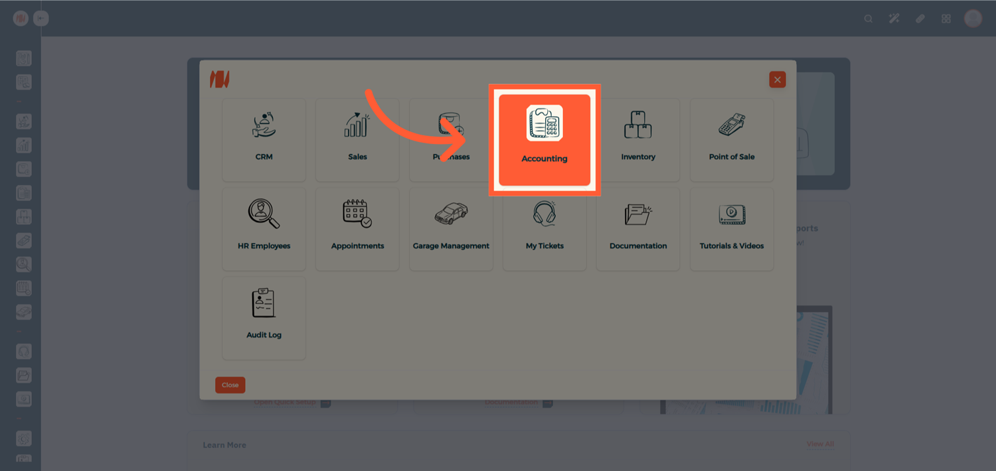Open Tutorials & Videos tile
Image resolution: width=996 pixels, height=471 pixels.
732,228
